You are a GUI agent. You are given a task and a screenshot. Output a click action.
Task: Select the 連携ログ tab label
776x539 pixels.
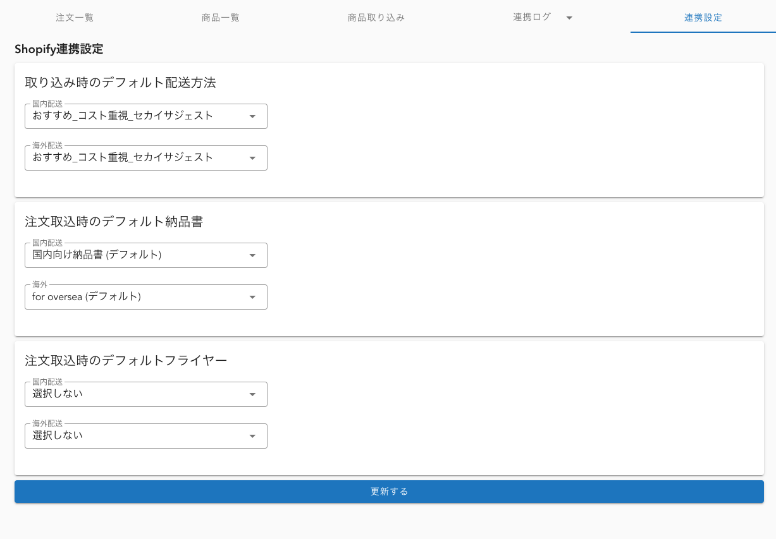pyautogui.click(x=532, y=18)
